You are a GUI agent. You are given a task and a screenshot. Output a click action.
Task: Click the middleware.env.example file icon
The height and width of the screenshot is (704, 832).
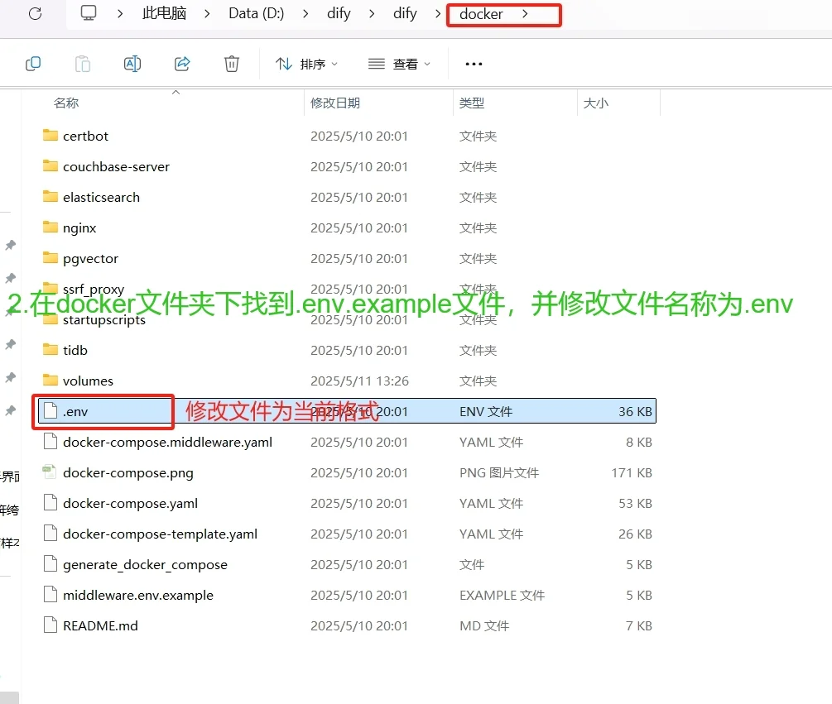pyautogui.click(x=50, y=595)
